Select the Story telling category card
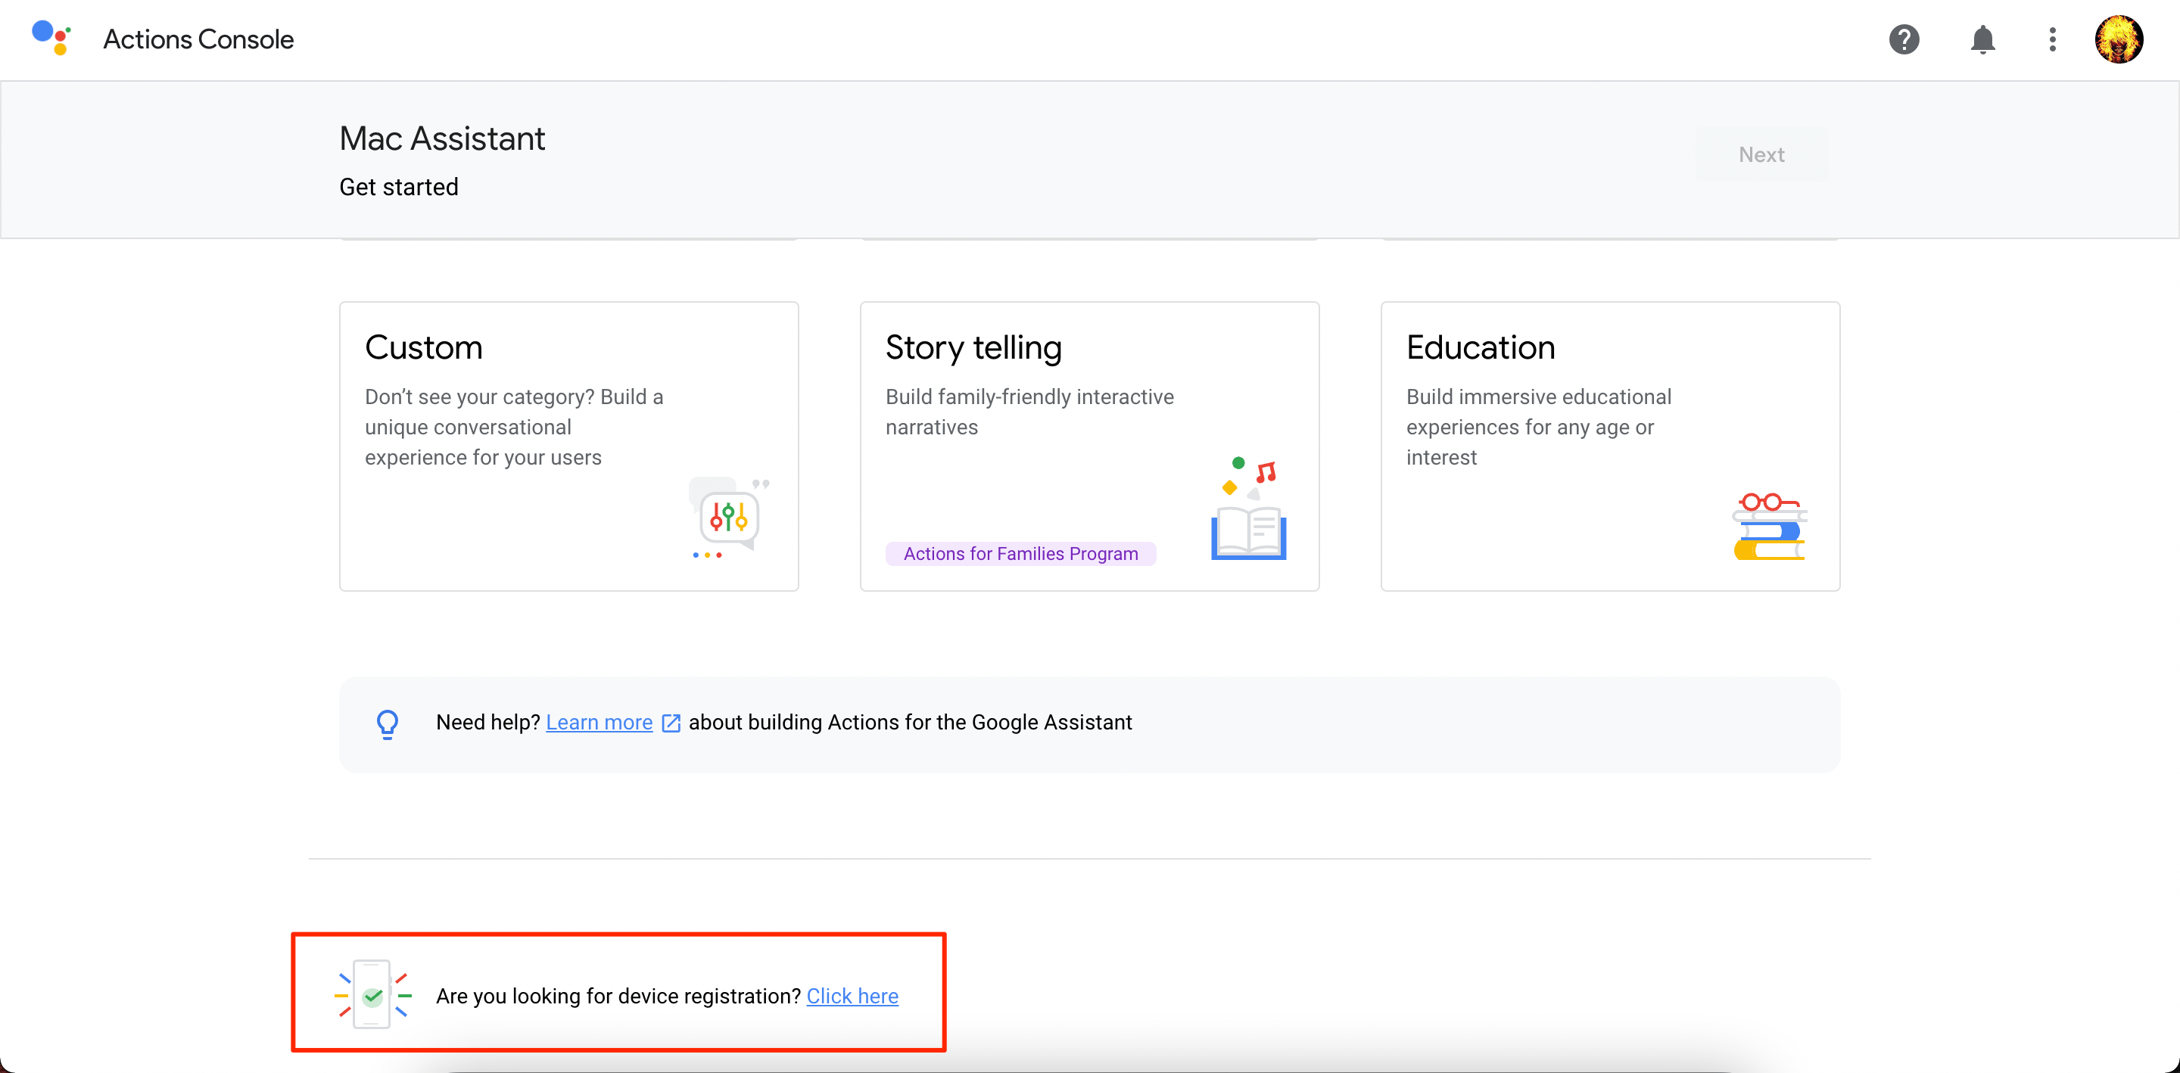The width and height of the screenshot is (2180, 1073). tap(1089, 446)
